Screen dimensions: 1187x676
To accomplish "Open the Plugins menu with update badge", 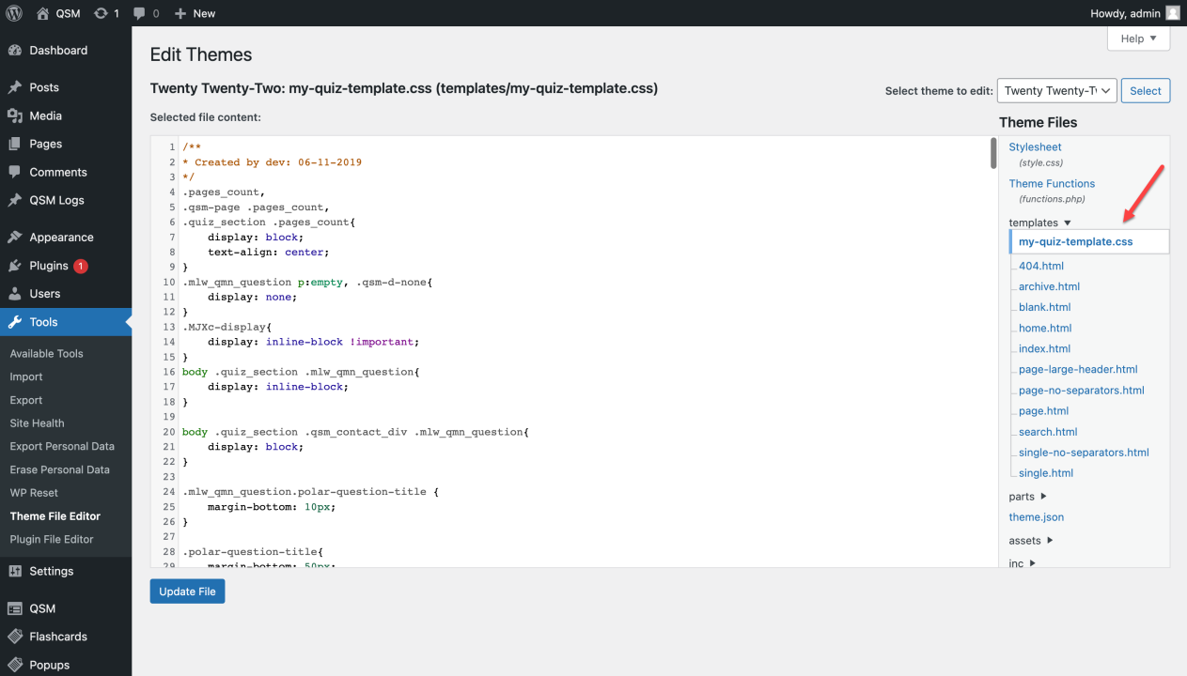I will 53,265.
